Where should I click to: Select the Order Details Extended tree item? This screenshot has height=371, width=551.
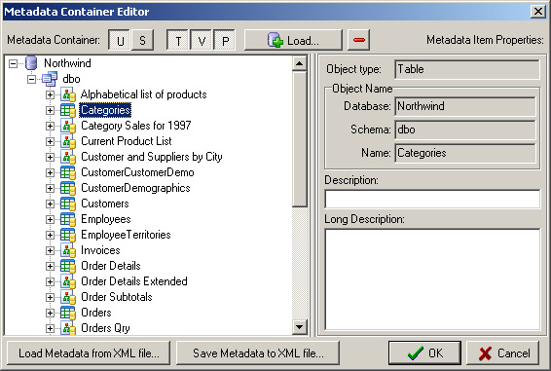point(134,281)
